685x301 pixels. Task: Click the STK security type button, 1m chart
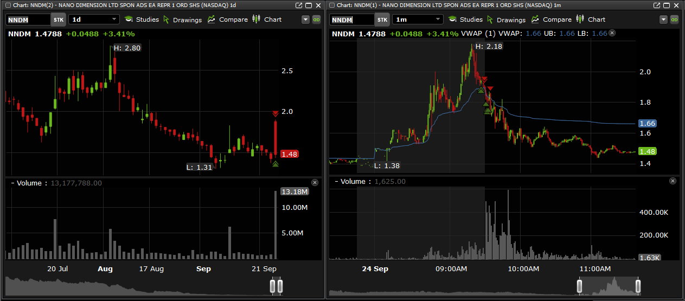pyautogui.click(x=382, y=20)
